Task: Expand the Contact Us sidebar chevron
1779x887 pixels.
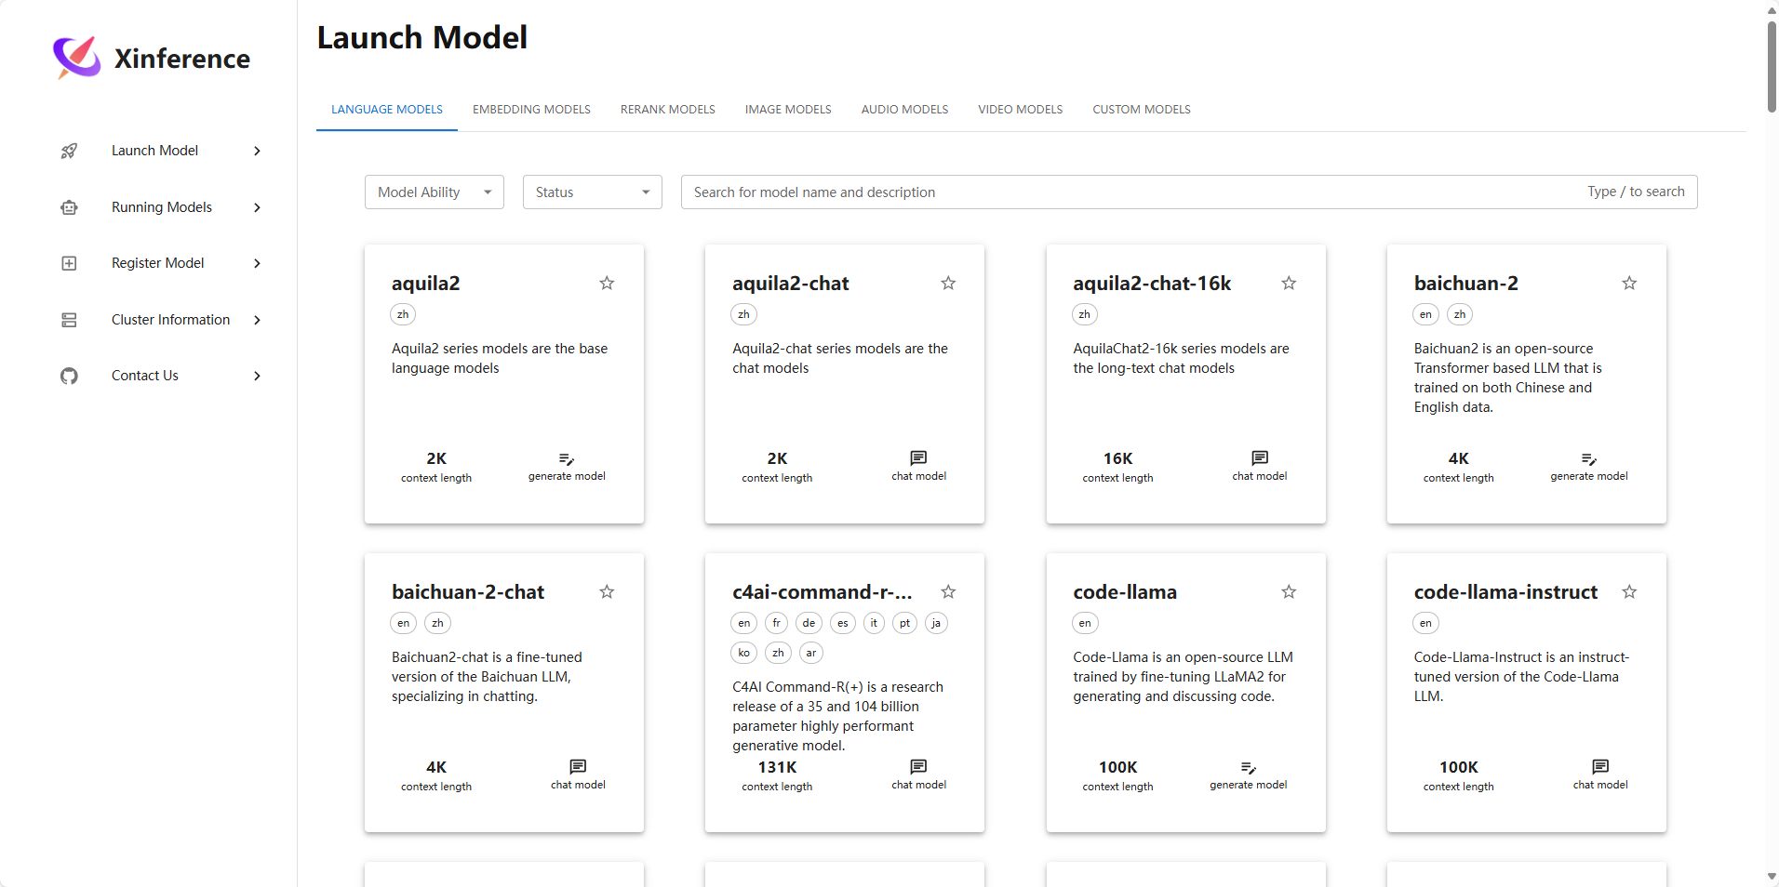Action: pos(258,376)
